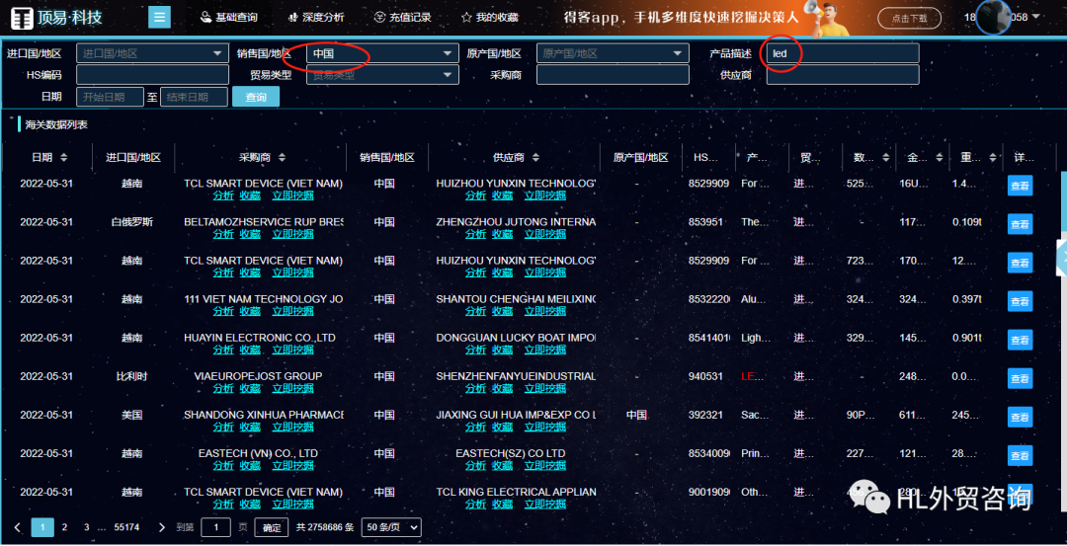Open 进口国/地区 dropdown
The width and height of the screenshot is (1067, 546).
coord(152,53)
